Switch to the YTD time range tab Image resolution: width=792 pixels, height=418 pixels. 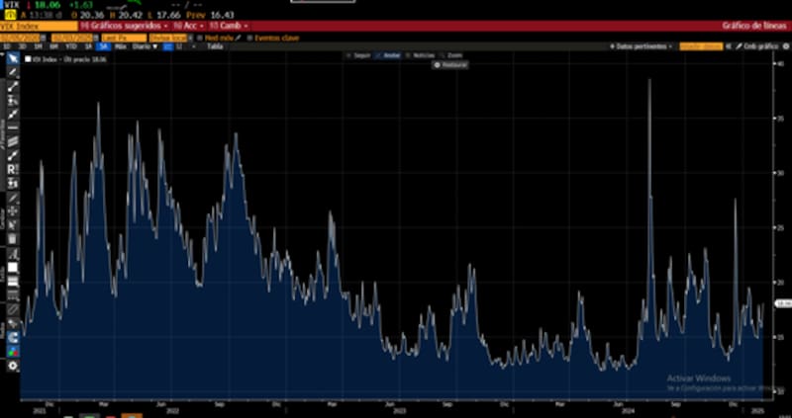click(x=70, y=46)
